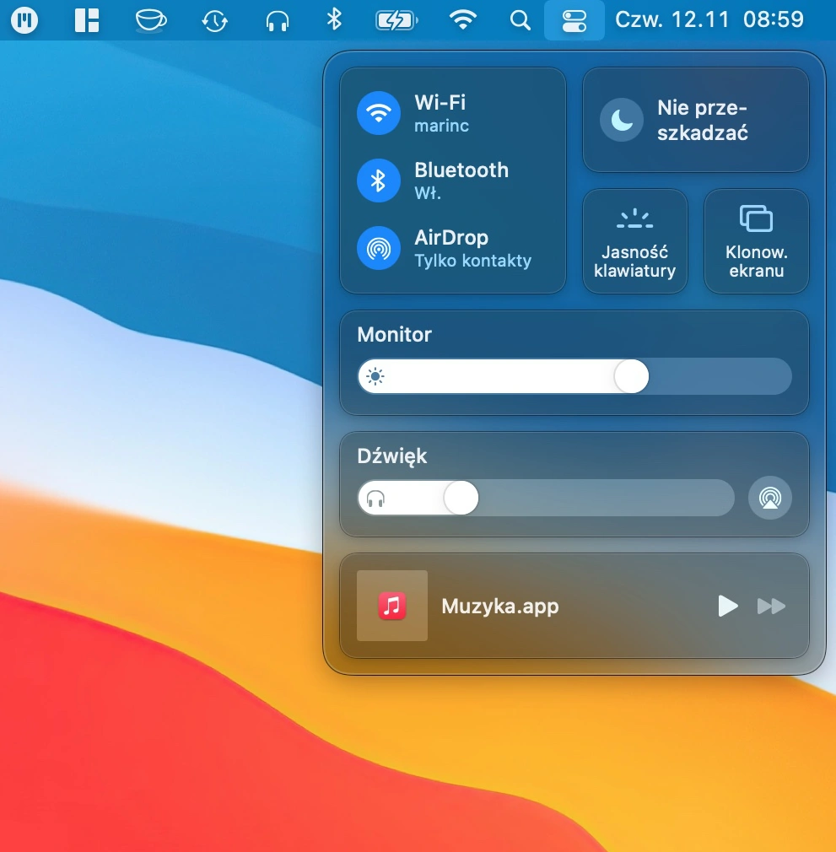Screen dimensions: 836x852
Task: Open AirPlay audio output icon next to volume
Action: tap(769, 498)
